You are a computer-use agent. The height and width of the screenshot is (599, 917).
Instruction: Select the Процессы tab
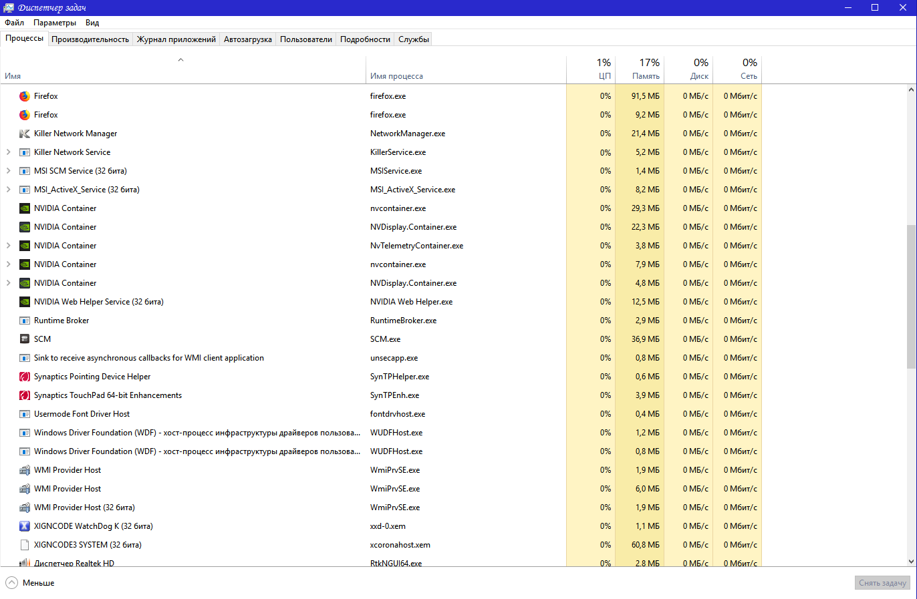pyautogui.click(x=25, y=38)
